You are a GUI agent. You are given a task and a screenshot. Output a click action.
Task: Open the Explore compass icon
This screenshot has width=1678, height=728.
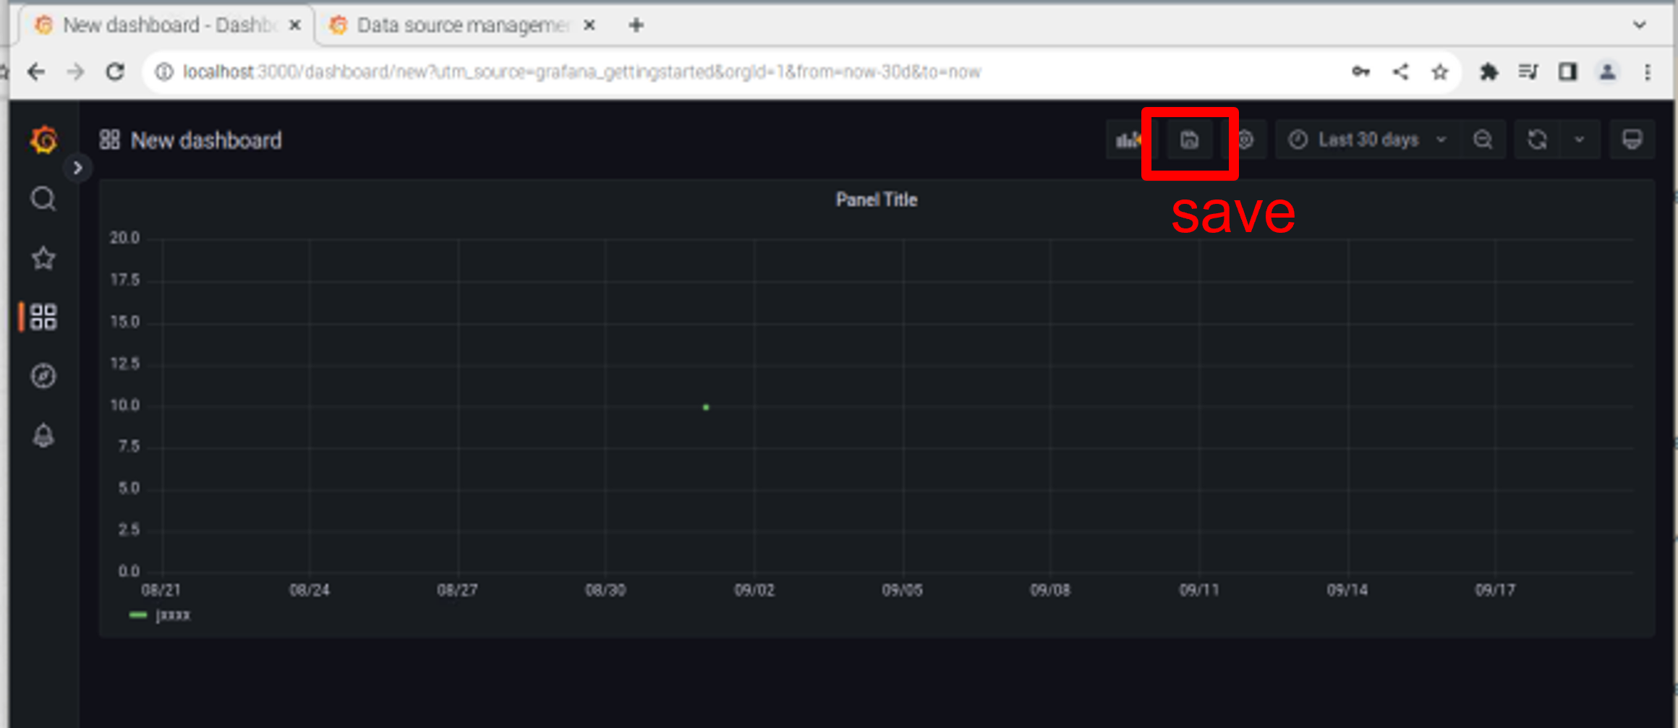pos(43,376)
